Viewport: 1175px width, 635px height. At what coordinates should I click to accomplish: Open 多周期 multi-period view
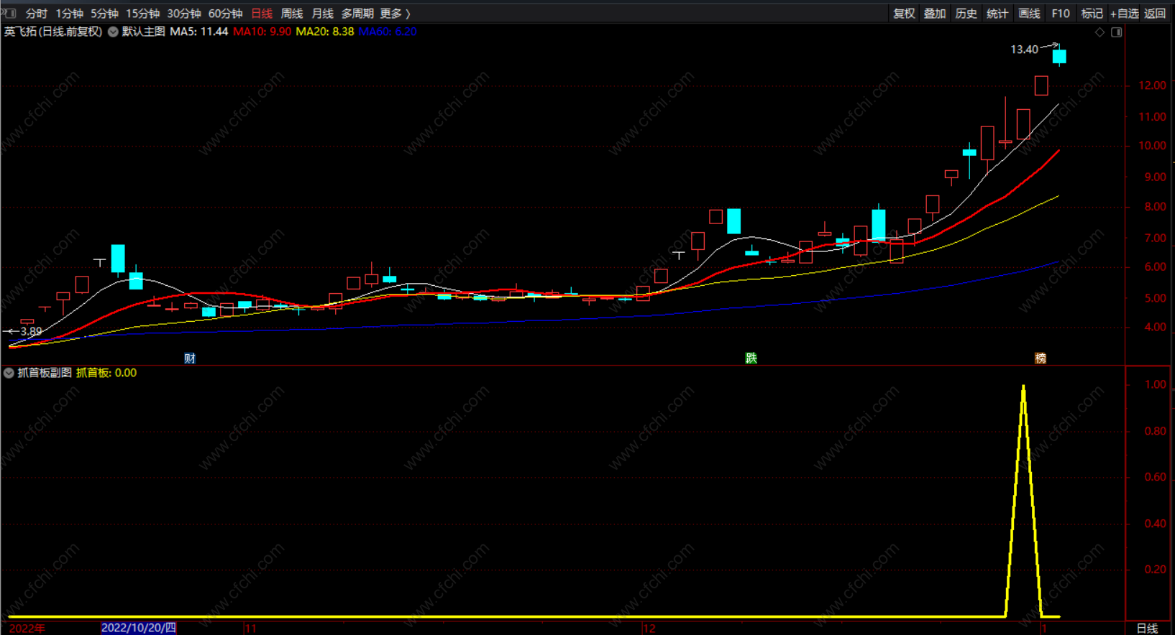coord(357,14)
